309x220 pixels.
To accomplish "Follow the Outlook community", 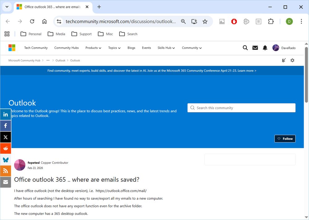I will point(285,139).
